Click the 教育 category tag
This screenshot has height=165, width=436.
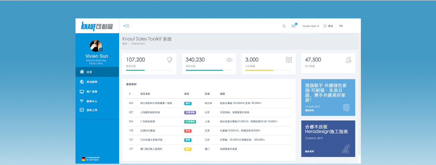tap(188, 140)
